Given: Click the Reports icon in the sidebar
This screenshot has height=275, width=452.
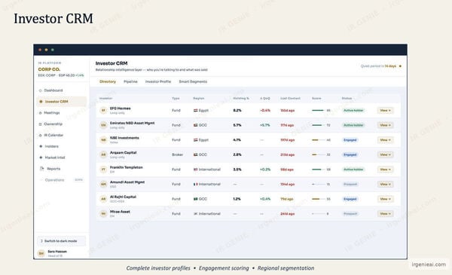Looking at the screenshot, I should [41, 169].
